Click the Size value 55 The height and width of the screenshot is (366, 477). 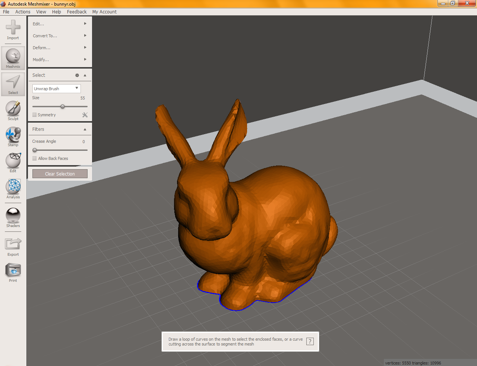point(83,98)
